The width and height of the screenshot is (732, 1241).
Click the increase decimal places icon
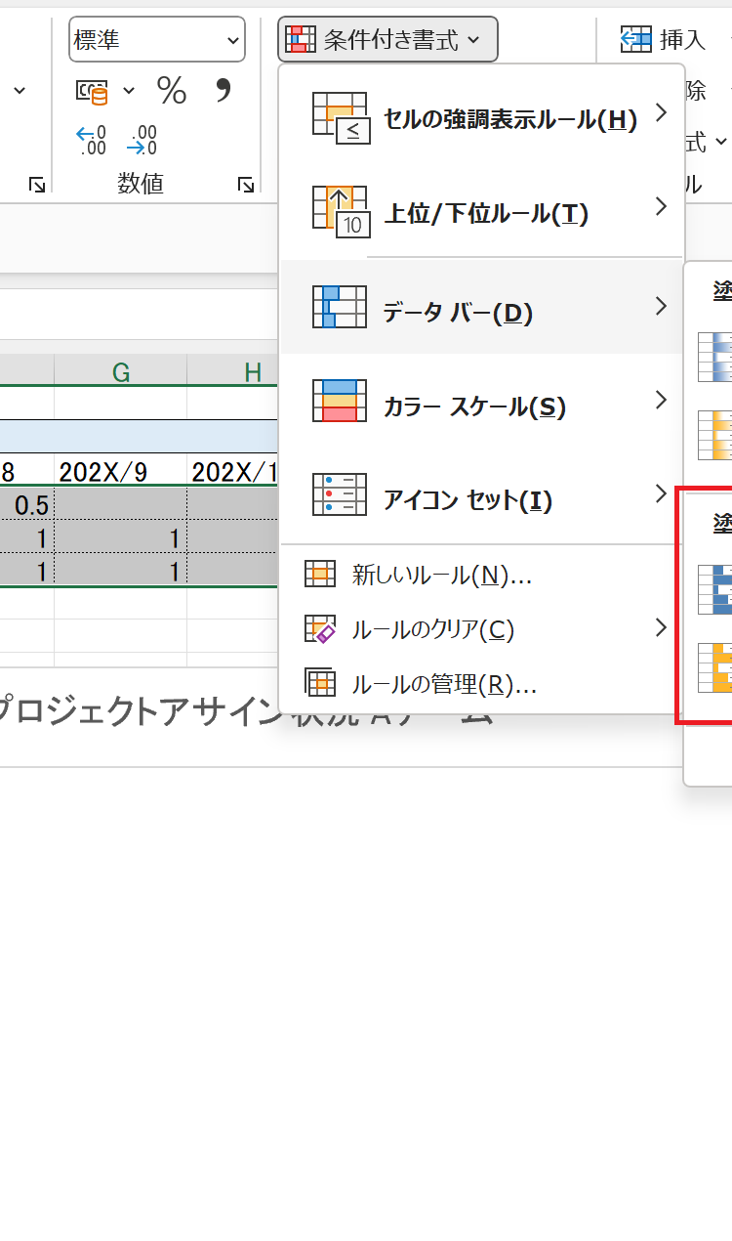92,141
